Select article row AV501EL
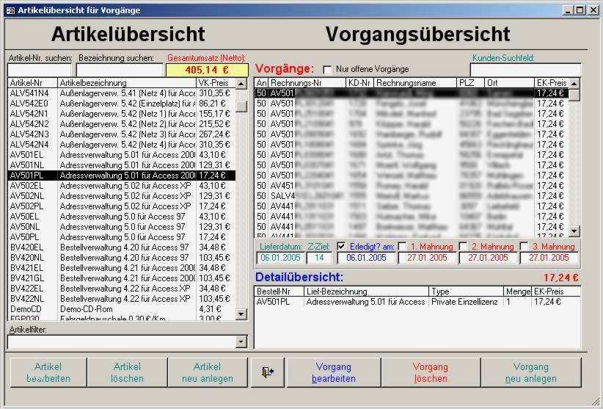 click(x=122, y=155)
